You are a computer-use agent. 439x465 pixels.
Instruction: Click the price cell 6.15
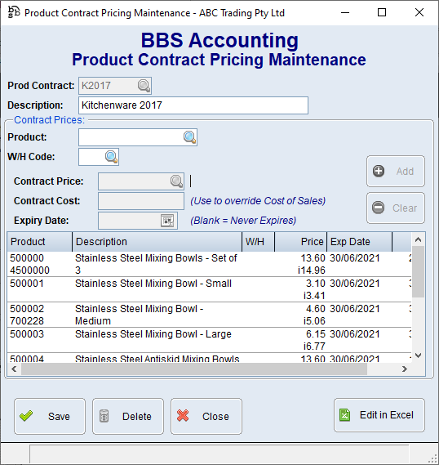pyautogui.click(x=316, y=334)
